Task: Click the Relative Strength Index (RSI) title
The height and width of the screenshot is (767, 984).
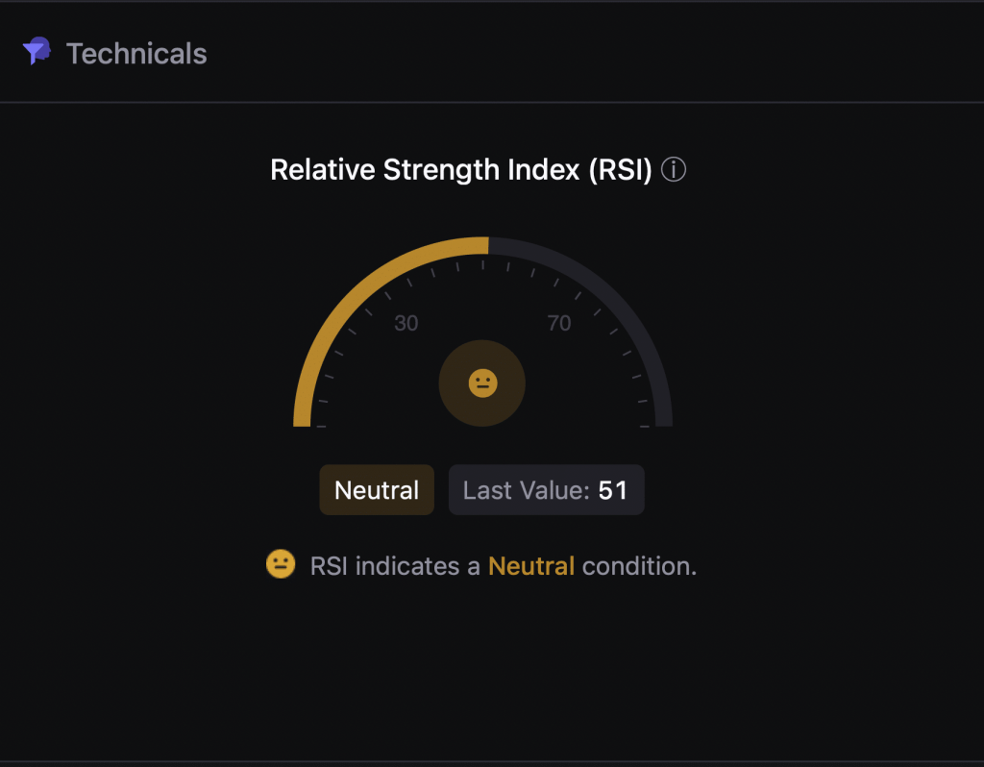Action: tap(461, 171)
